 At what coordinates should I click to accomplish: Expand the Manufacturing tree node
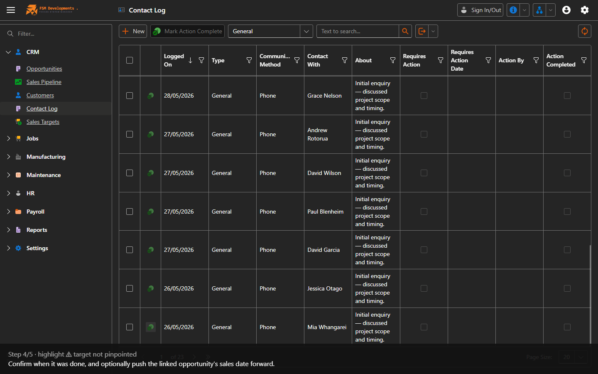(8, 157)
